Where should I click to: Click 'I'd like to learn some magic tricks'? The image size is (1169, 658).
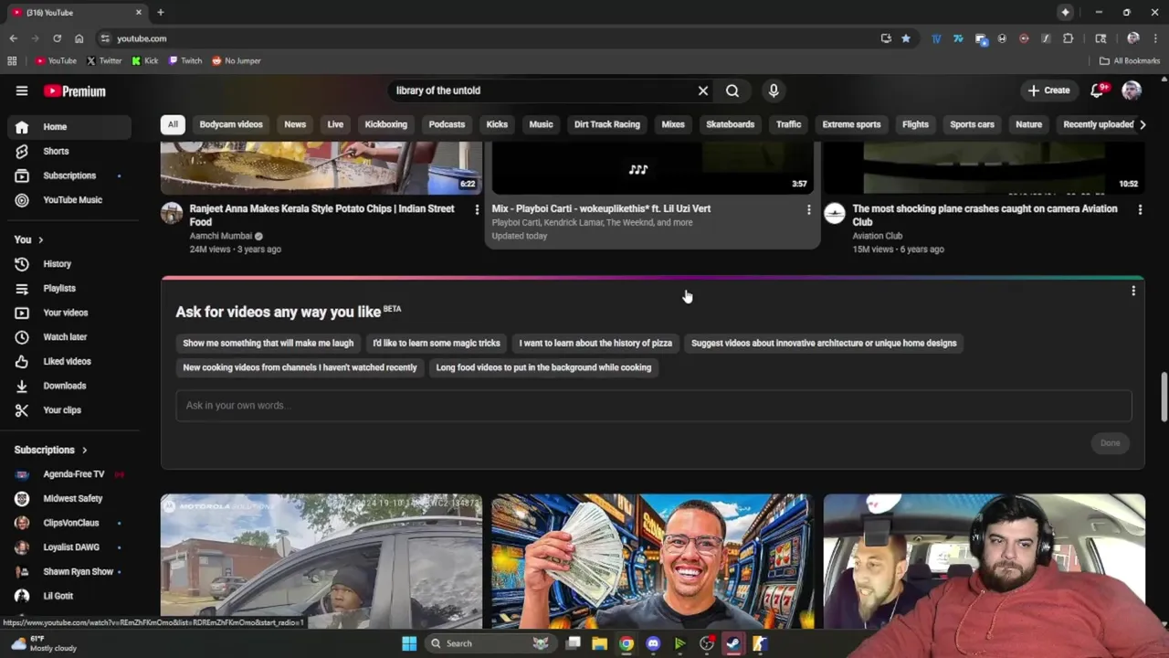click(x=437, y=344)
